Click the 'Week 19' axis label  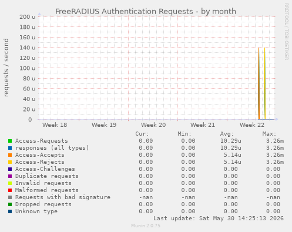pos(104,125)
